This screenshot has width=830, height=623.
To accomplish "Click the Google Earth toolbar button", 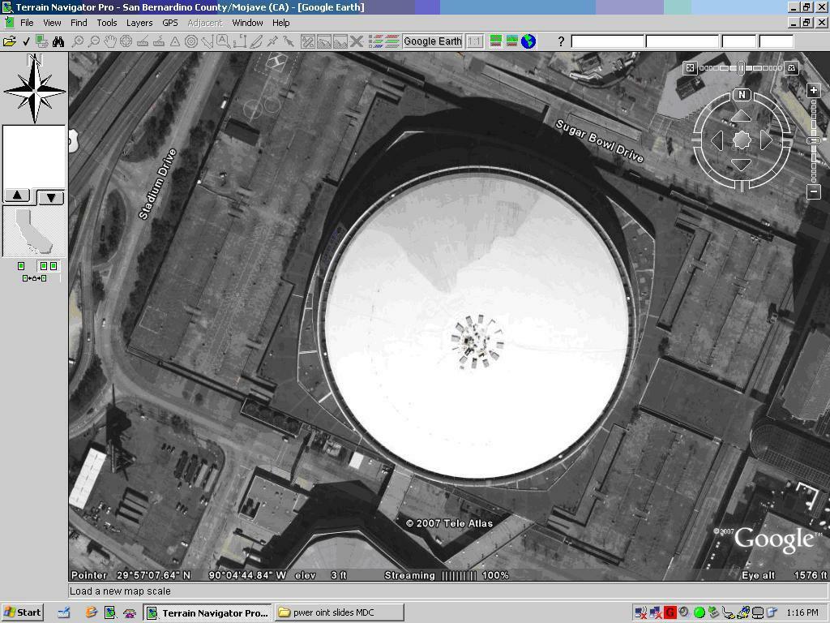I will point(433,41).
